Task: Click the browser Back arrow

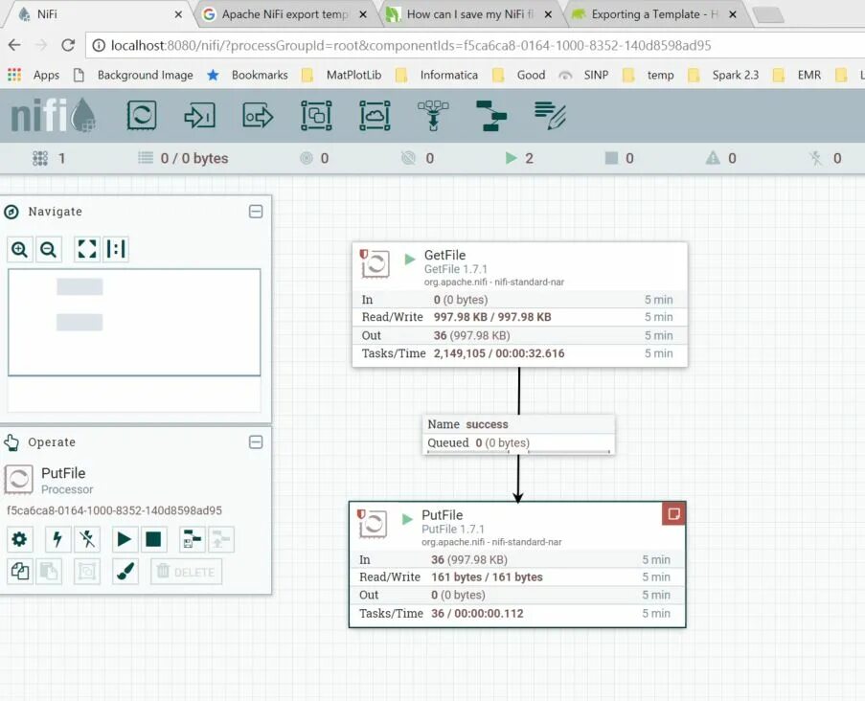Action: 15,45
